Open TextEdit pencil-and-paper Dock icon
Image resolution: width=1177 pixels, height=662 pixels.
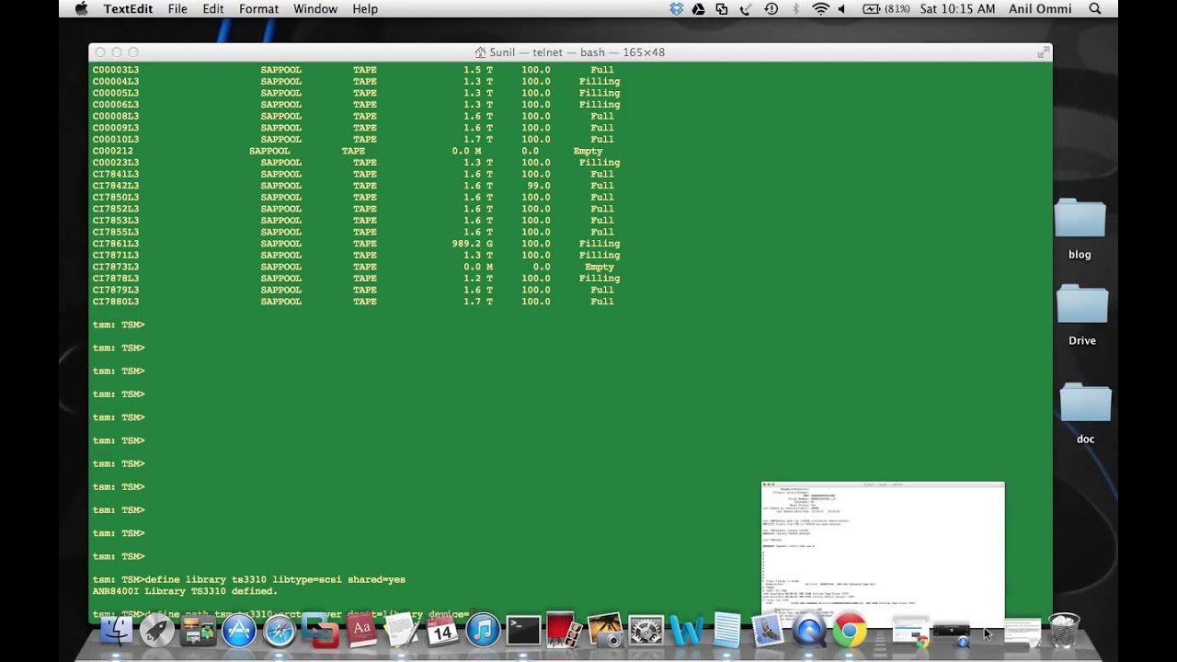(401, 631)
